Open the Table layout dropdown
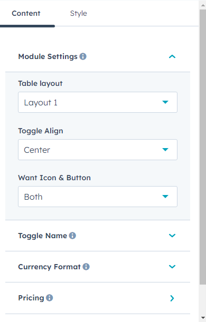The height and width of the screenshot is (322, 206). point(98,102)
